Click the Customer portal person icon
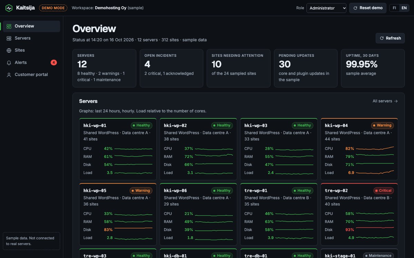 click(9, 75)
